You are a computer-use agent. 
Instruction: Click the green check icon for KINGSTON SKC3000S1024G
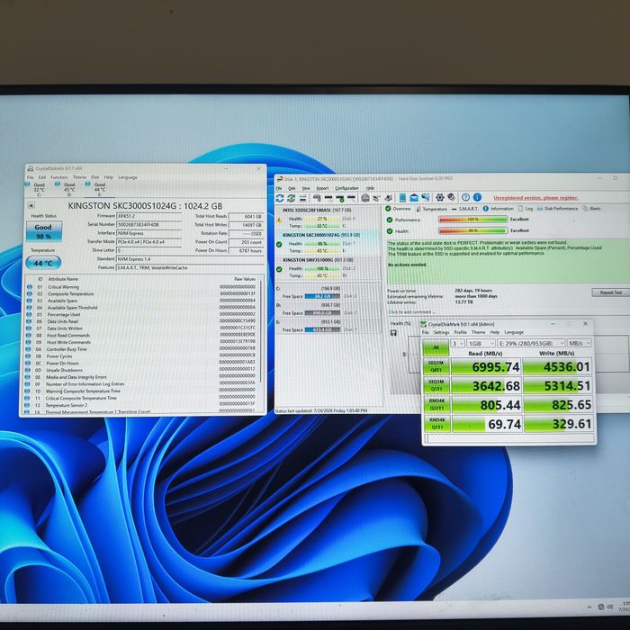pos(279,244)
